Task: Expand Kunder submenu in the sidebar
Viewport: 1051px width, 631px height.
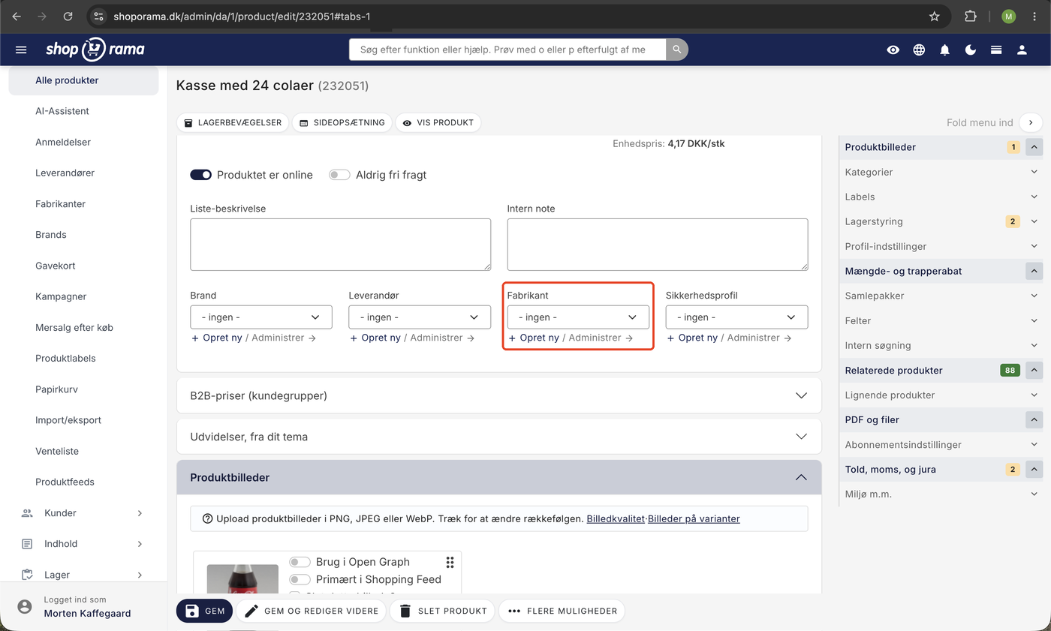Action: (140, 513)
